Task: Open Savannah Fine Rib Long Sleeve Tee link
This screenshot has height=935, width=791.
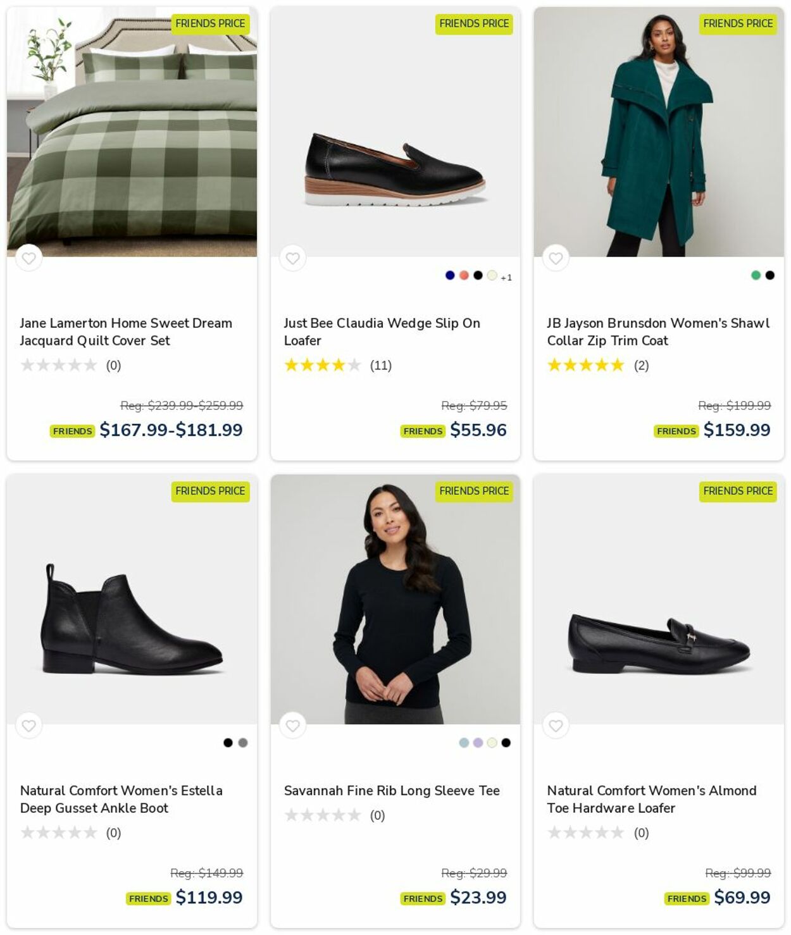Action: click(x=392, y=791)
